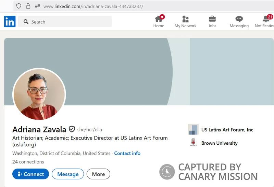Viewport: 274px width, 187px height.
Task: Click the padlock site security icon
Action: (x=28, y=6)
